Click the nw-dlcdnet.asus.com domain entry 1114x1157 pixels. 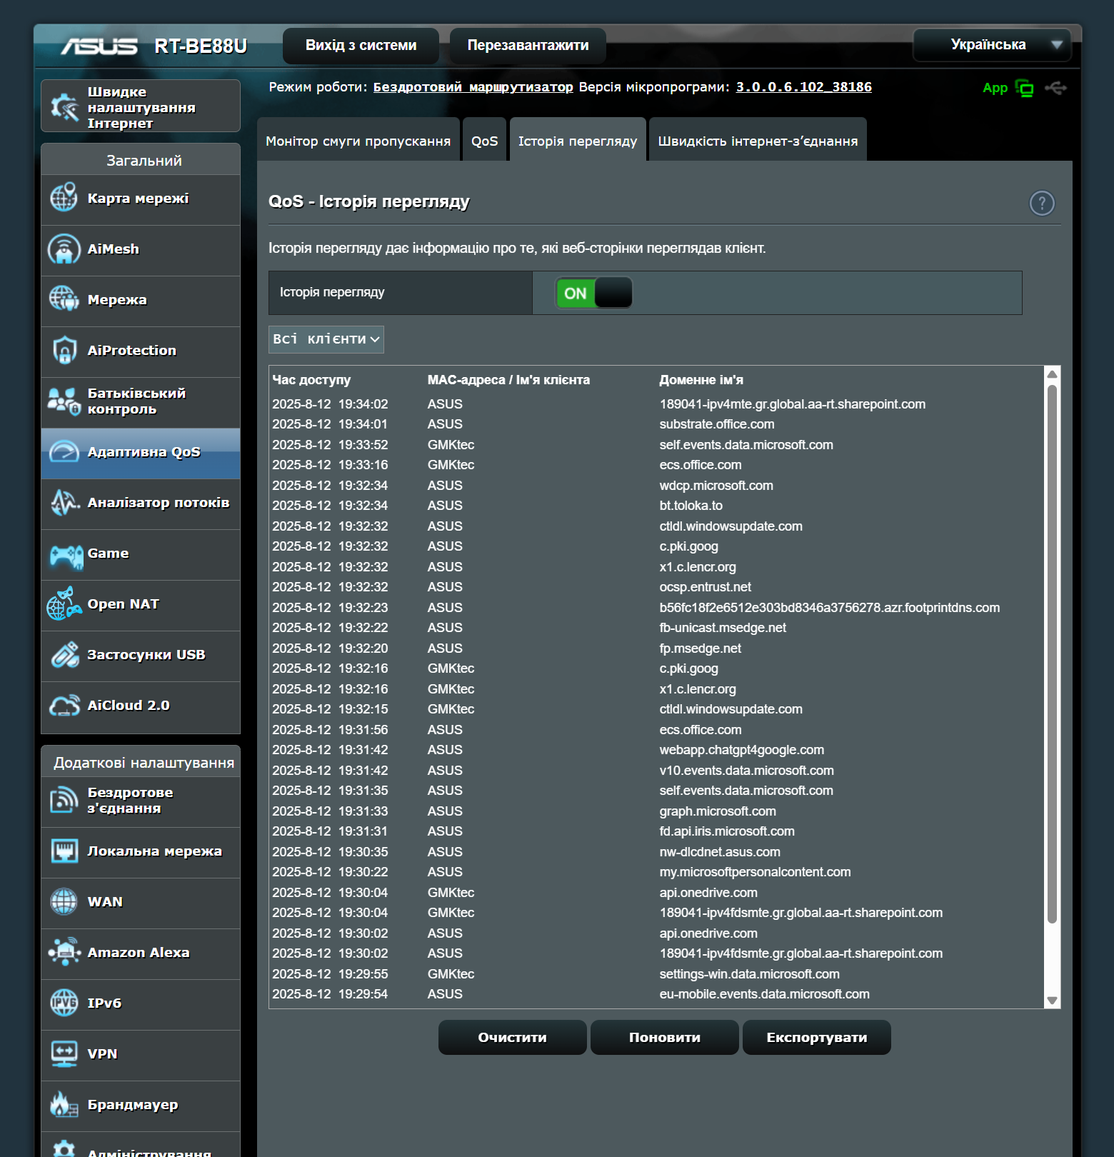720,852
